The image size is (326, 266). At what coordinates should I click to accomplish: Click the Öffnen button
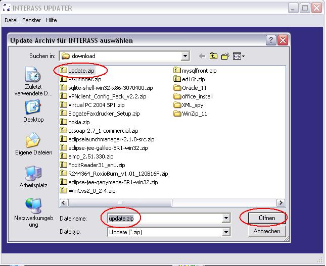263,218
